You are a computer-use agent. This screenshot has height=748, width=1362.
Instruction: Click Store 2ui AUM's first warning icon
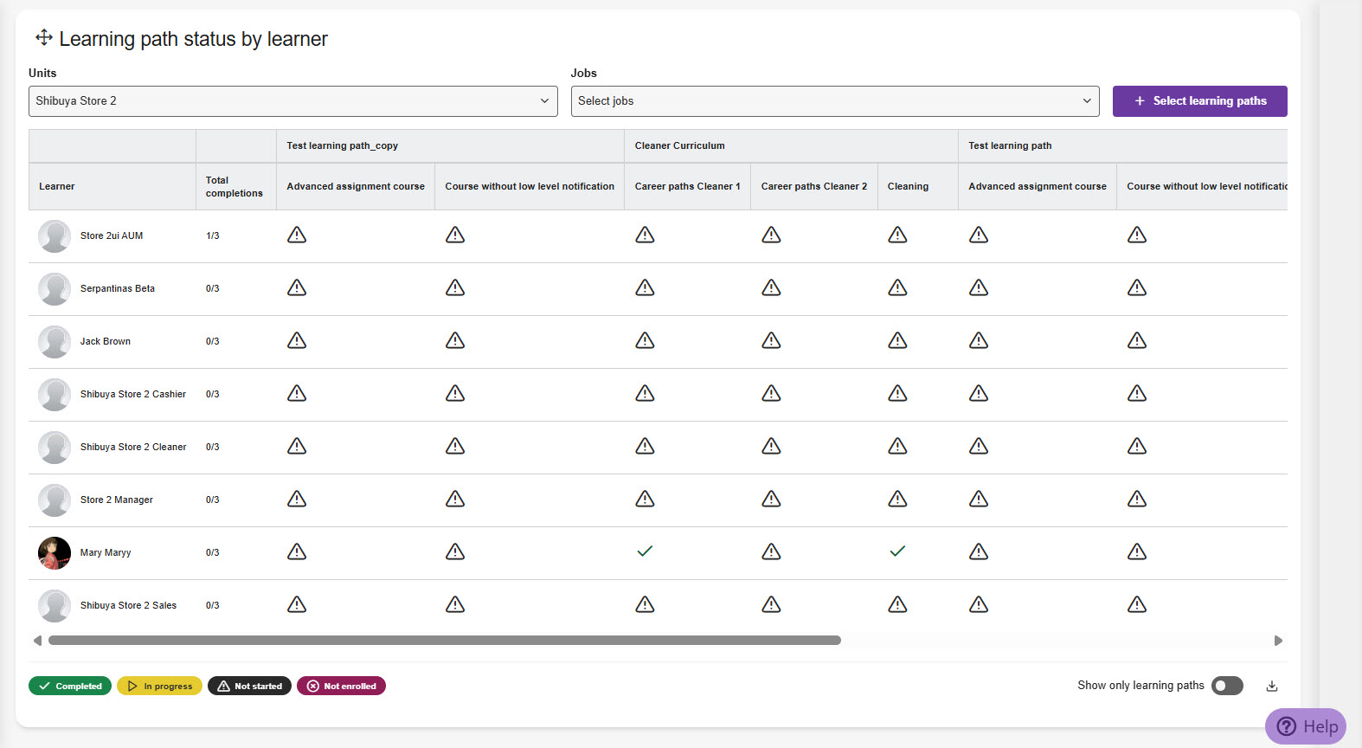(x=297, y=235)
